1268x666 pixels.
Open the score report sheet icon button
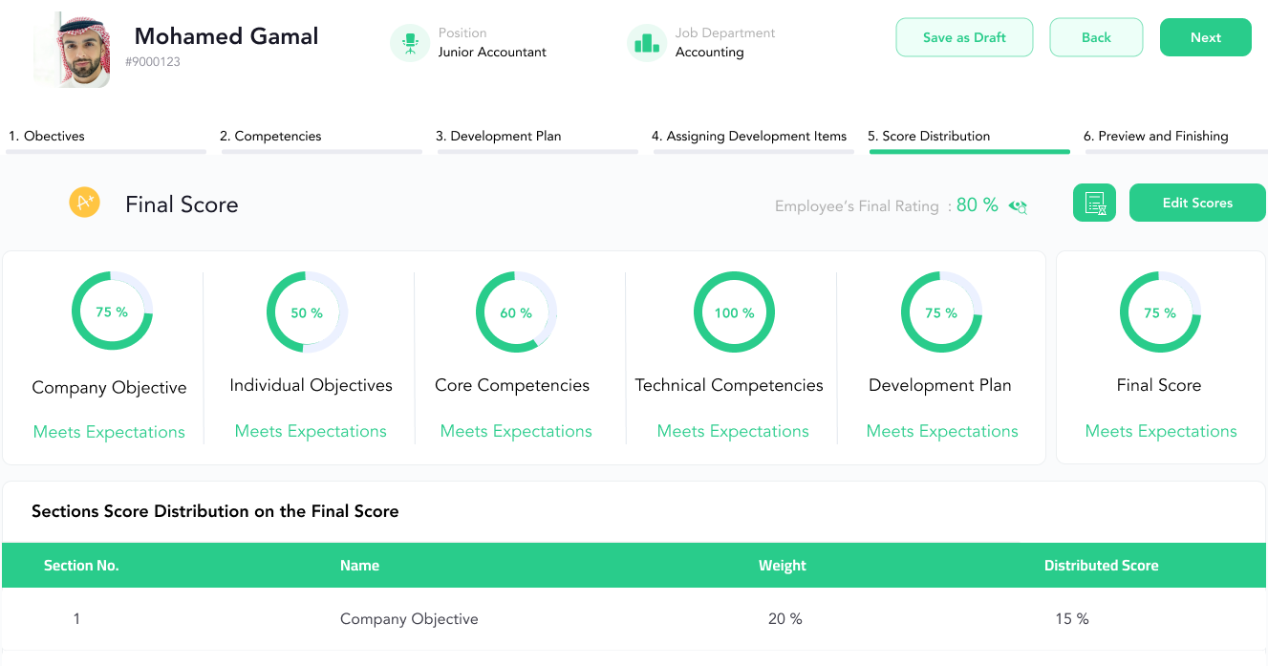[x=1094, y=203]
